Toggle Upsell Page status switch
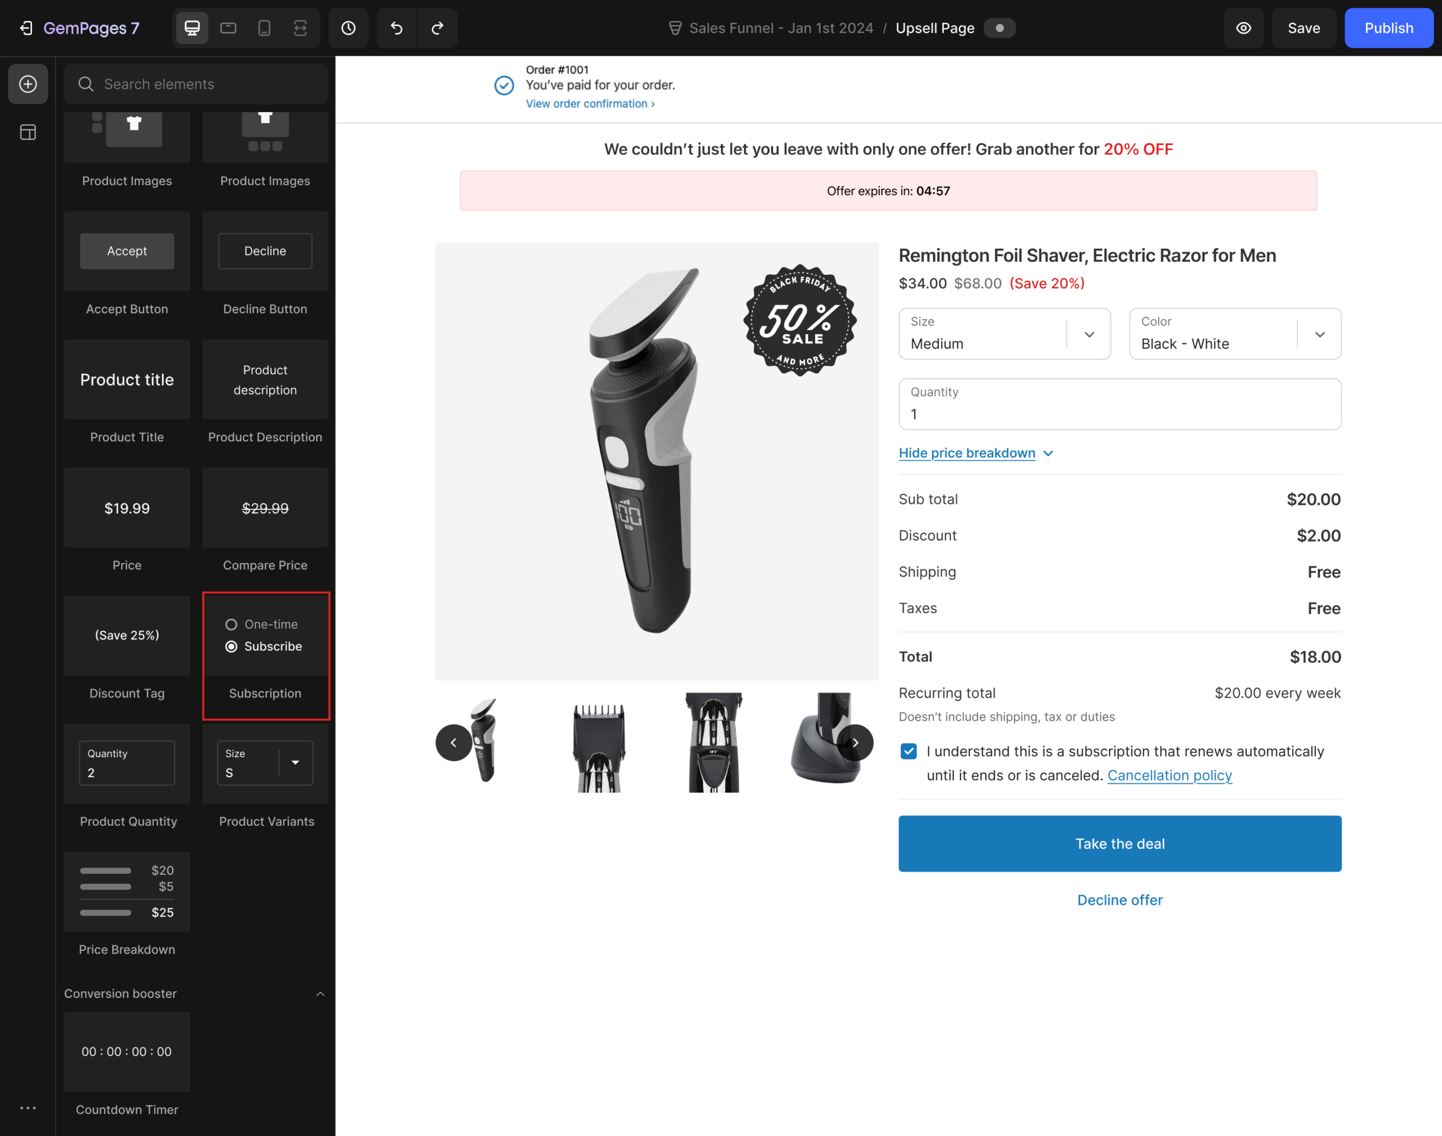The height and width of the screenshot is (1136, 1442). click(999, 28)
